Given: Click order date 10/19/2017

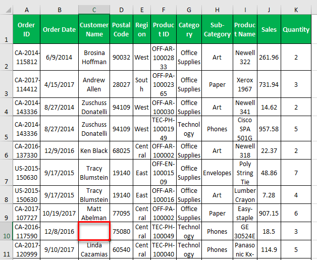Looking at the screenshot, I should pos(59,213).
